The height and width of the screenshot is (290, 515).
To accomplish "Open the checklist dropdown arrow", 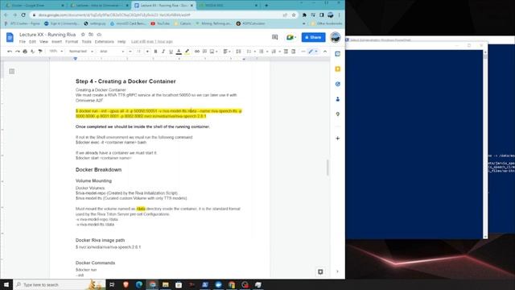I will [254, 52].
